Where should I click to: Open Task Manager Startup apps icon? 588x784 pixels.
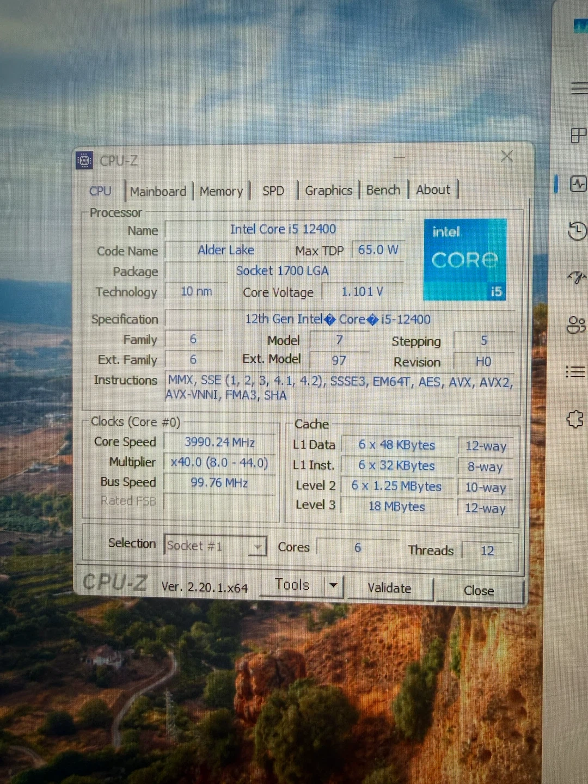(577, 278)
